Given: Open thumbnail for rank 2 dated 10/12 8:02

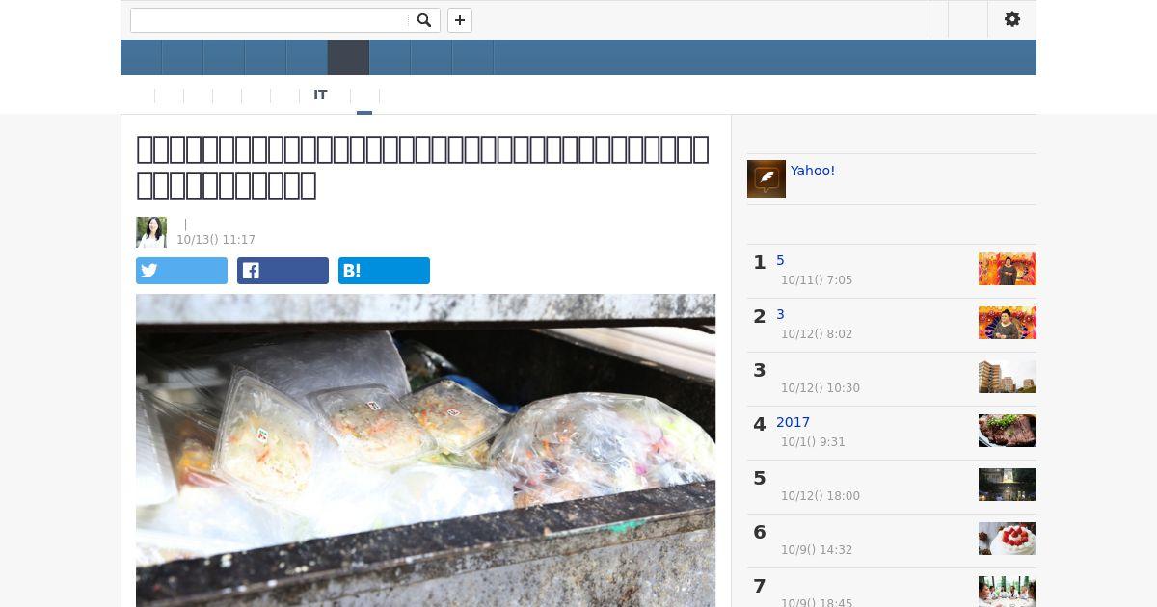Looking at the screenshot, I should click(1008, 323).
